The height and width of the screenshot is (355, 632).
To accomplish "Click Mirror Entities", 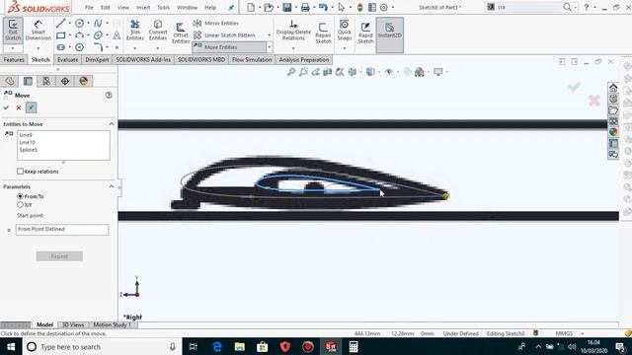I will point(216,24).
